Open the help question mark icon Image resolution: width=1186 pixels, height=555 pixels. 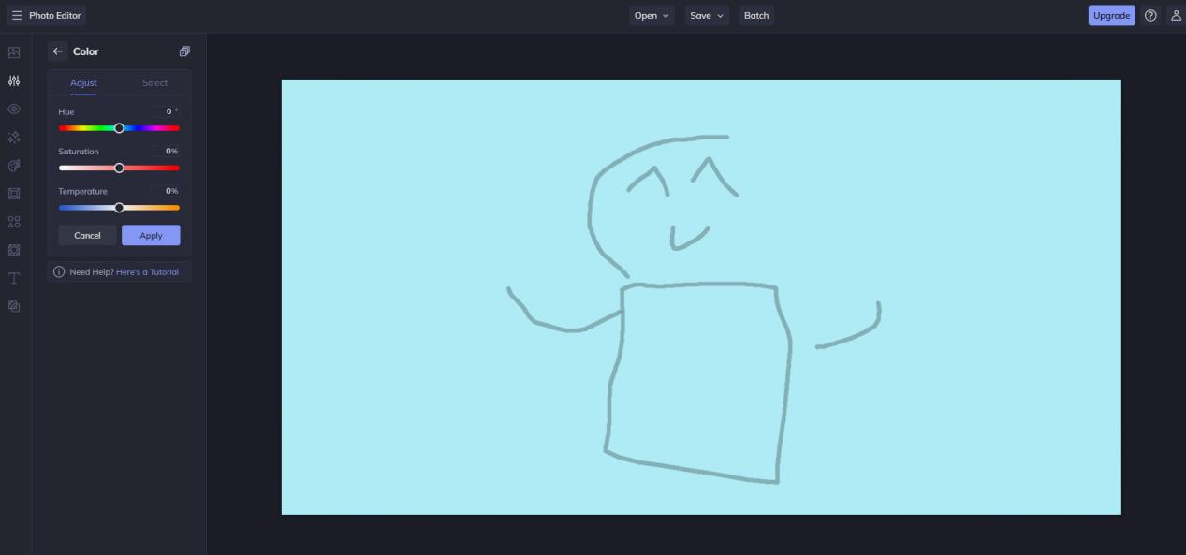point(1150,15)
